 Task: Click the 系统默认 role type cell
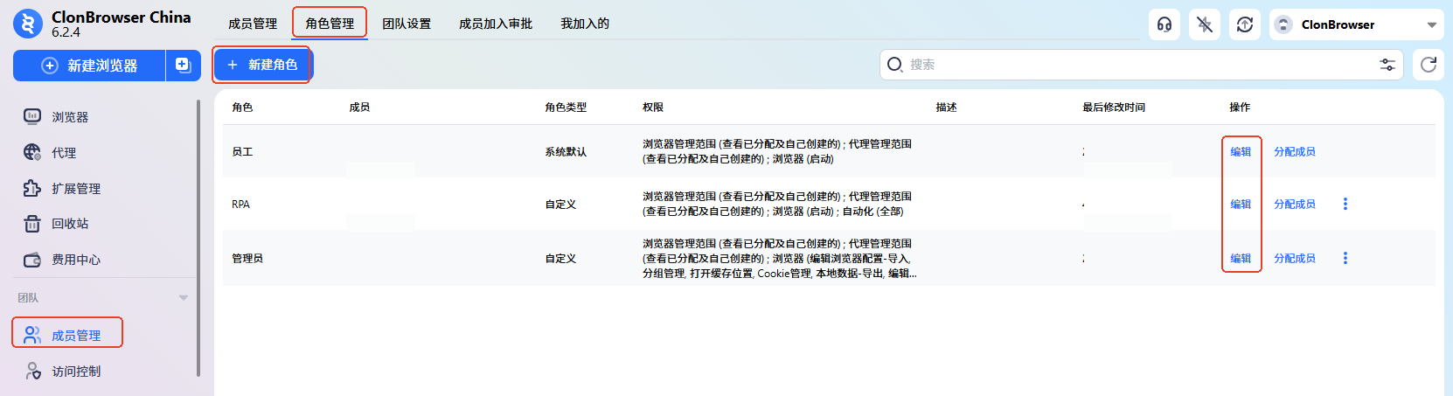[566, 151]
